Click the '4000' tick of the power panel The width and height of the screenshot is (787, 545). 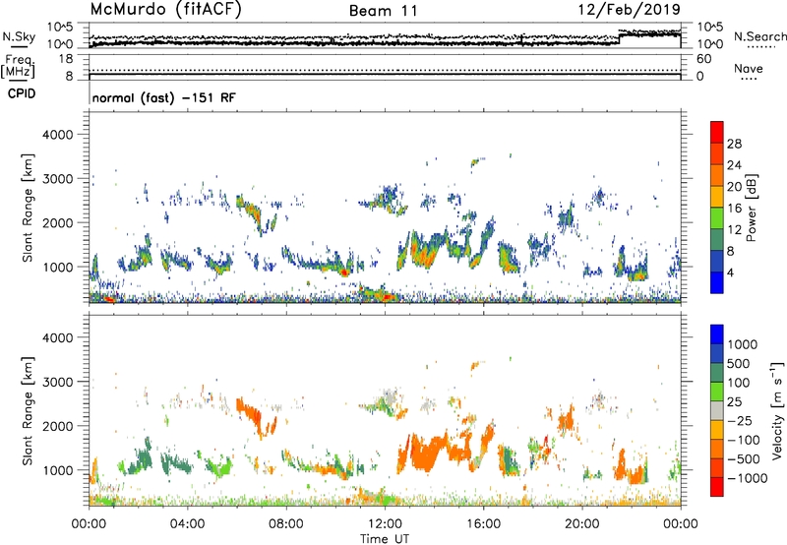click(57, 135)
